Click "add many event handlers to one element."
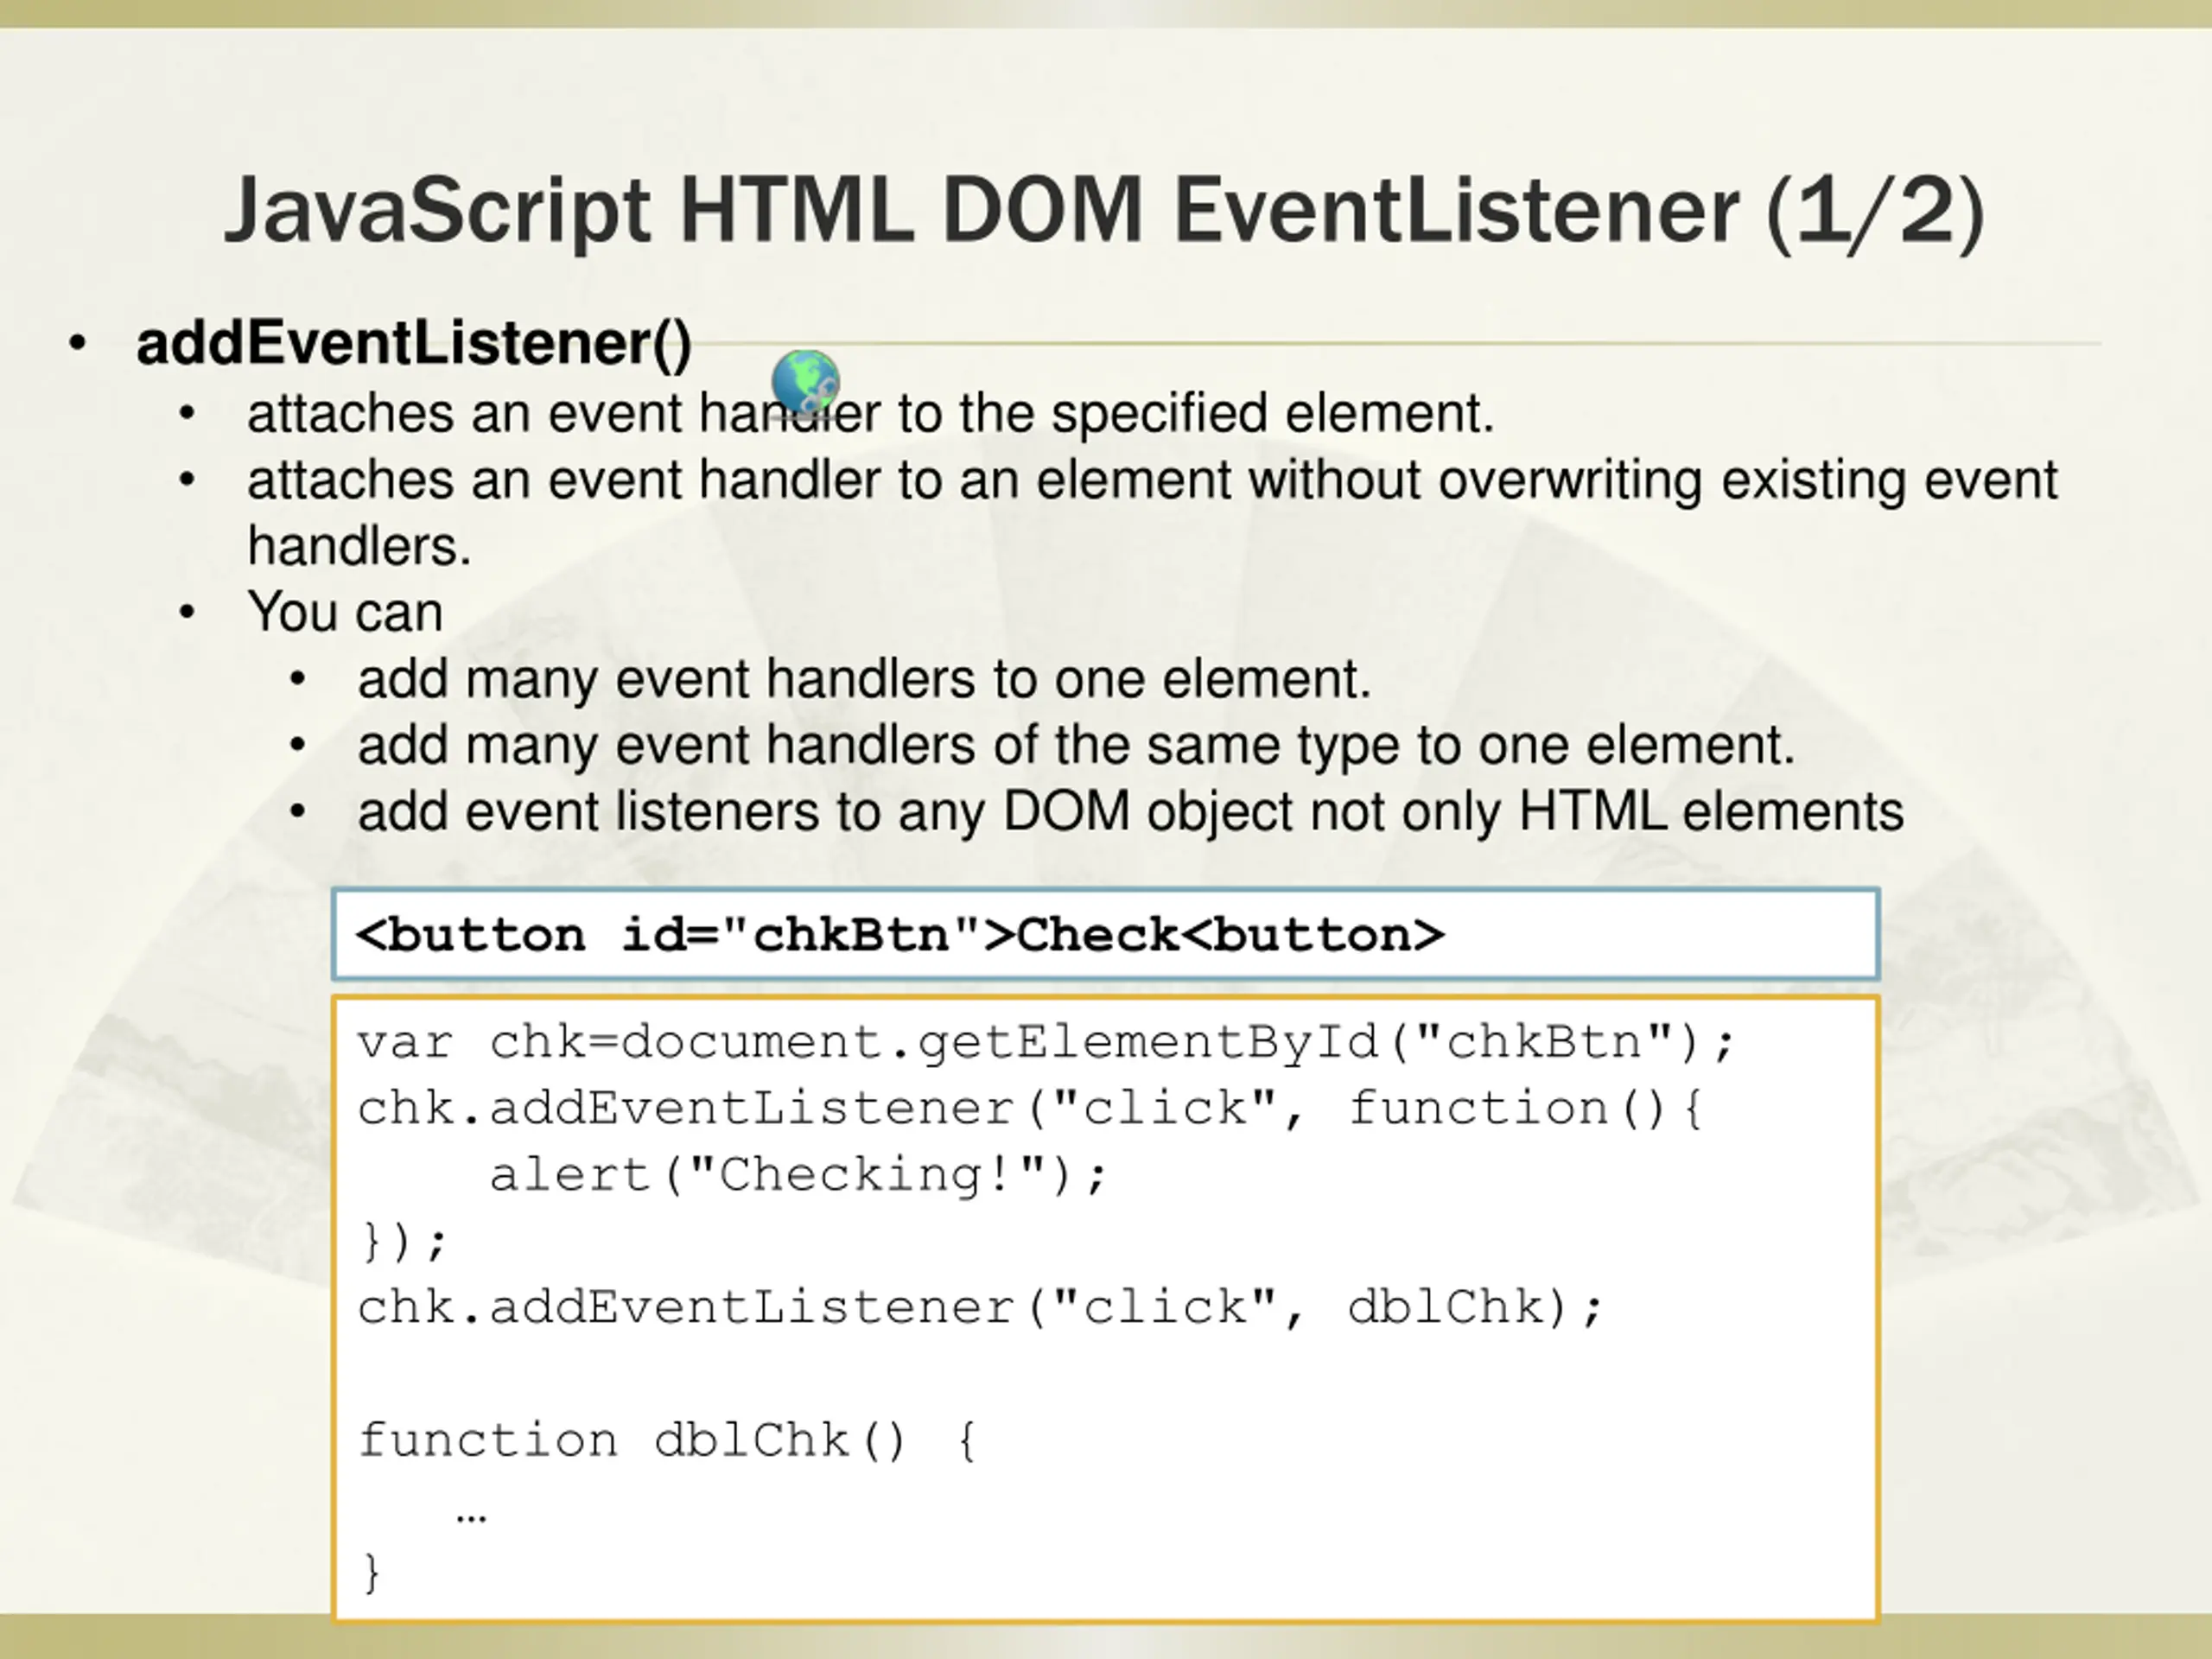Viewport: 2212px width, 1659px height. [864, 679]
